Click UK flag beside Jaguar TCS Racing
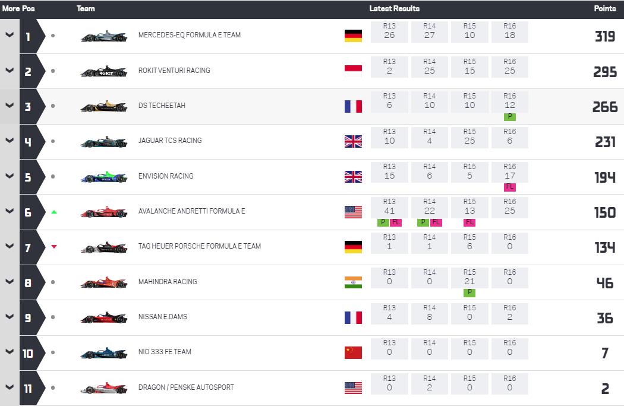The image size is (624, 407). pyautogui.click(x=354, y=141)
